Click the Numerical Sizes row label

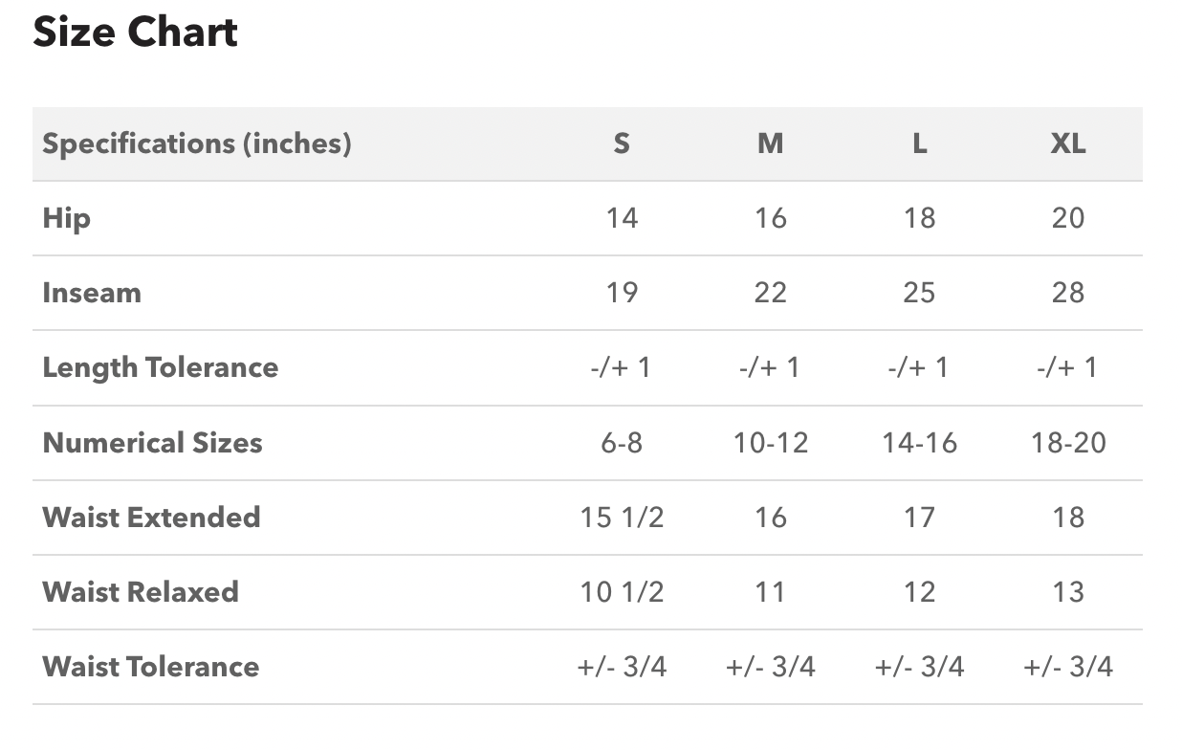152,443
